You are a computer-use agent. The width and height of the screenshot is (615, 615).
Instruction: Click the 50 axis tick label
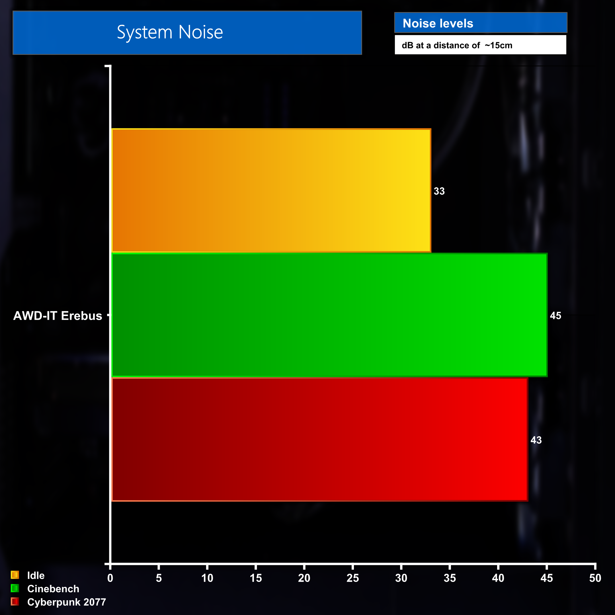(595, 578)
